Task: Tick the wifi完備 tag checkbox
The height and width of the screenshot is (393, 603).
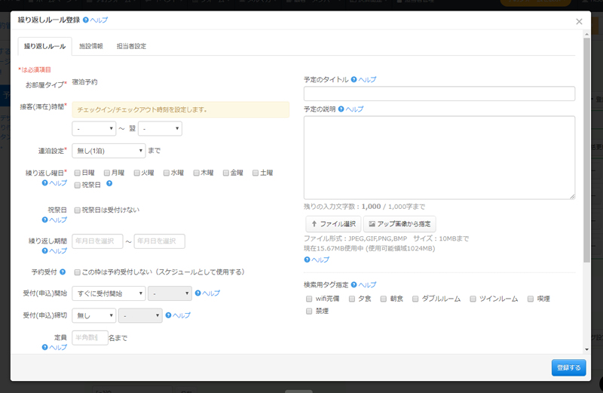Action: (309, 299)
